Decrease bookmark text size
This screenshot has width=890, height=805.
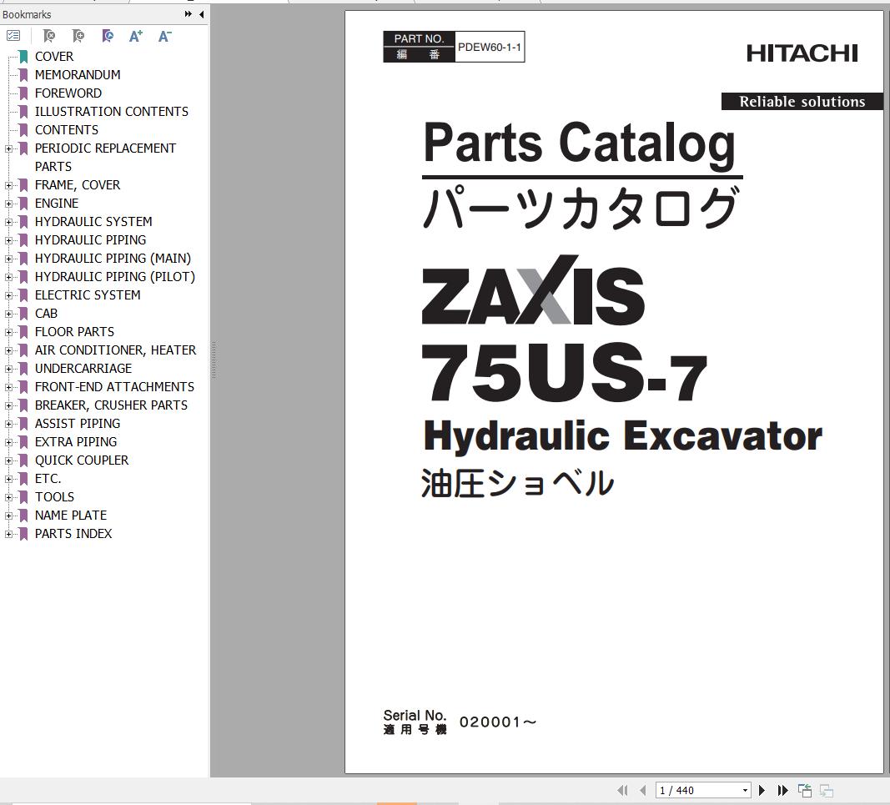pos(164,37)
